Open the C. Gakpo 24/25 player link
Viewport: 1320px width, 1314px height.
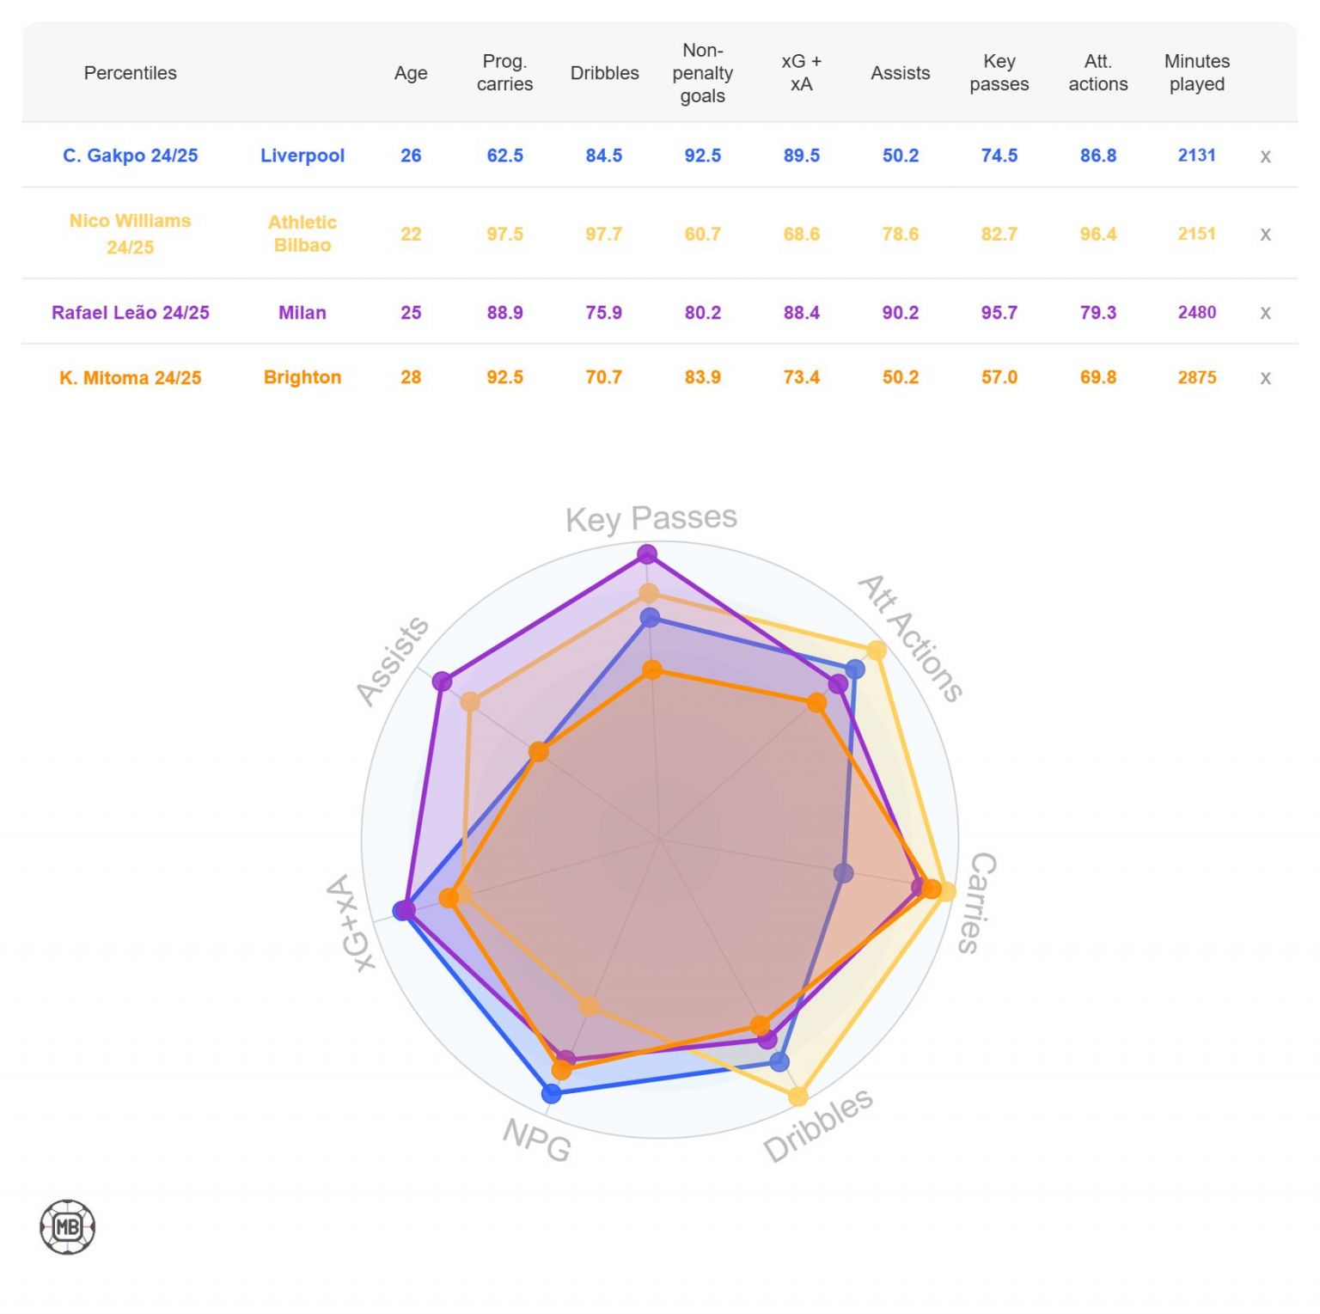[131, 156]
